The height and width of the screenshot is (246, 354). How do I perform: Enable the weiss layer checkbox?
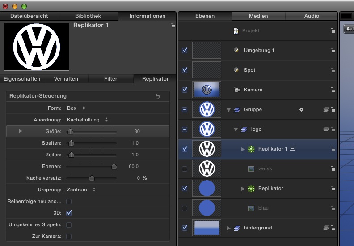[185, 169]
